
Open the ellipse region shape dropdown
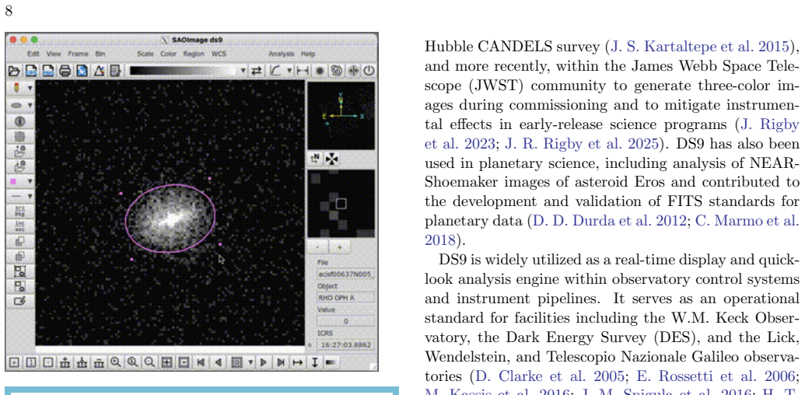(x=30, y=105)
